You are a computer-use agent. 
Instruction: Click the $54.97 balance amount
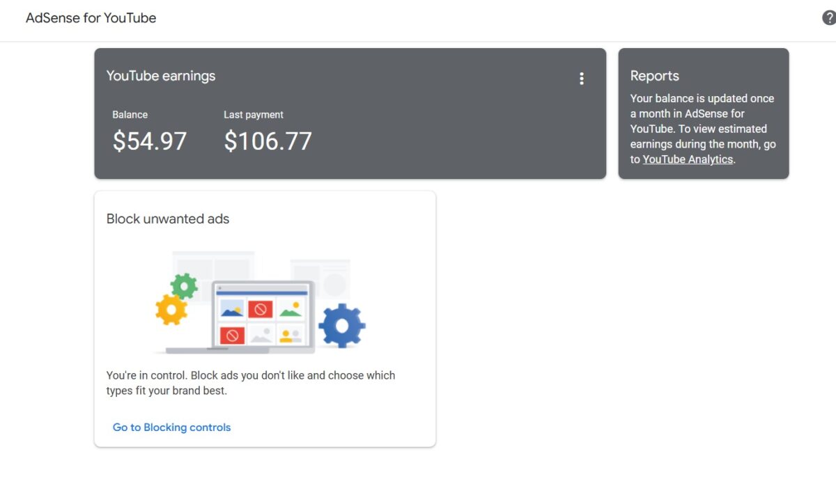click(x=150, y=141)
